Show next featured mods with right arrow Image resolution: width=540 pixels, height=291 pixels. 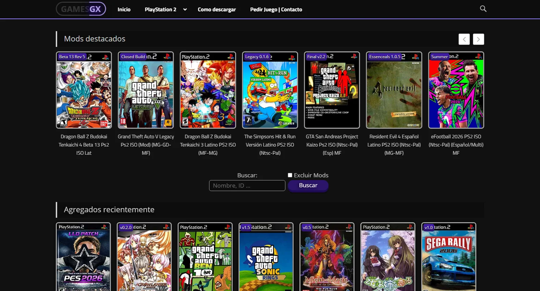[x=478, y=39]
